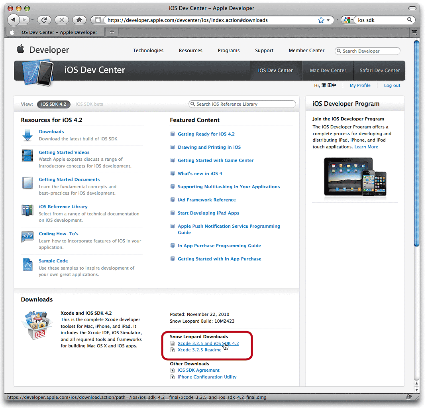Screen dimensions: 426x408
Task: Open the Programs menu
Action: click(x=229, y=51)
